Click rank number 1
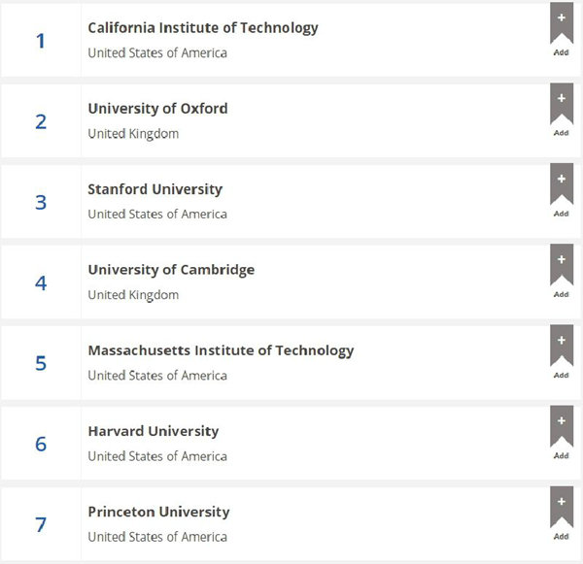The width and height of the screenshot is (583, 564). tap(41, 41)
